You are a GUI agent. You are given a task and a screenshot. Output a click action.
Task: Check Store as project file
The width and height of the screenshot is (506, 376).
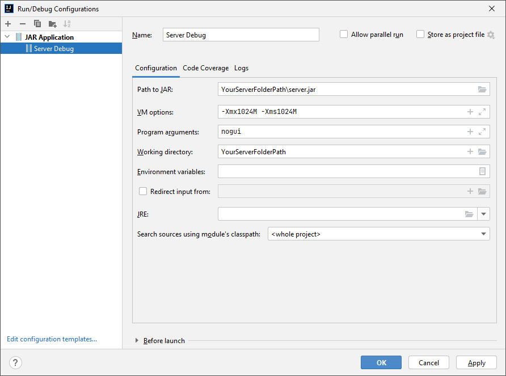click(420, 34)
